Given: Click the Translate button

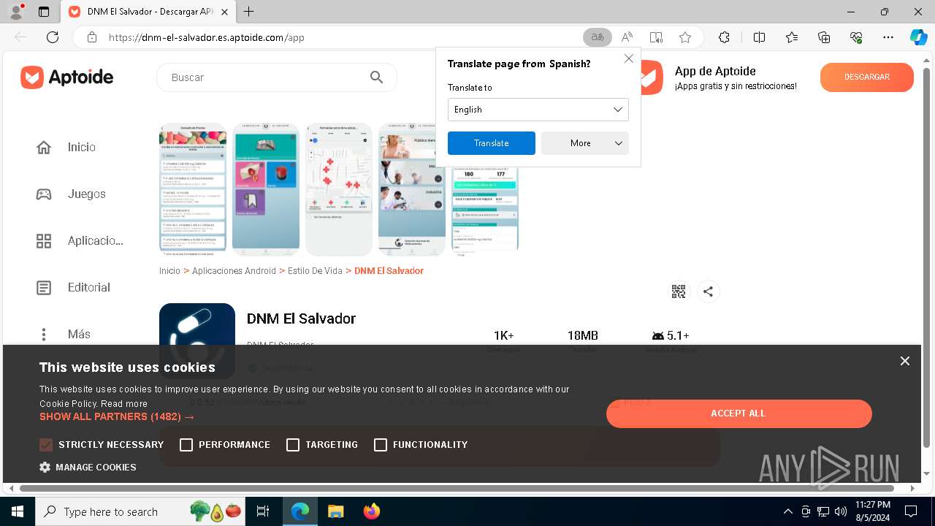Looking at the screenshot, I should click(492, 143).
